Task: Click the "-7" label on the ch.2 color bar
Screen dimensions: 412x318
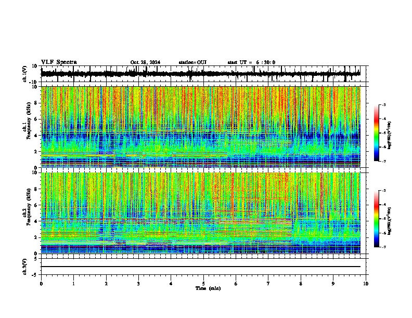Action: pyautogui.click(x=383, y=247)
